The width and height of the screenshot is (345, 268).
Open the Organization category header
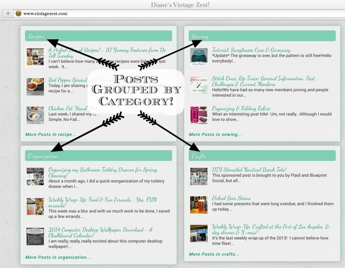43,156
